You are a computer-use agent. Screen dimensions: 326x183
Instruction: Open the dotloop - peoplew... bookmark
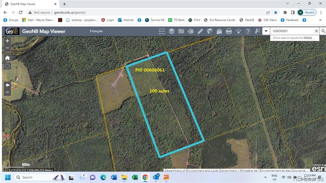[82, 20]
